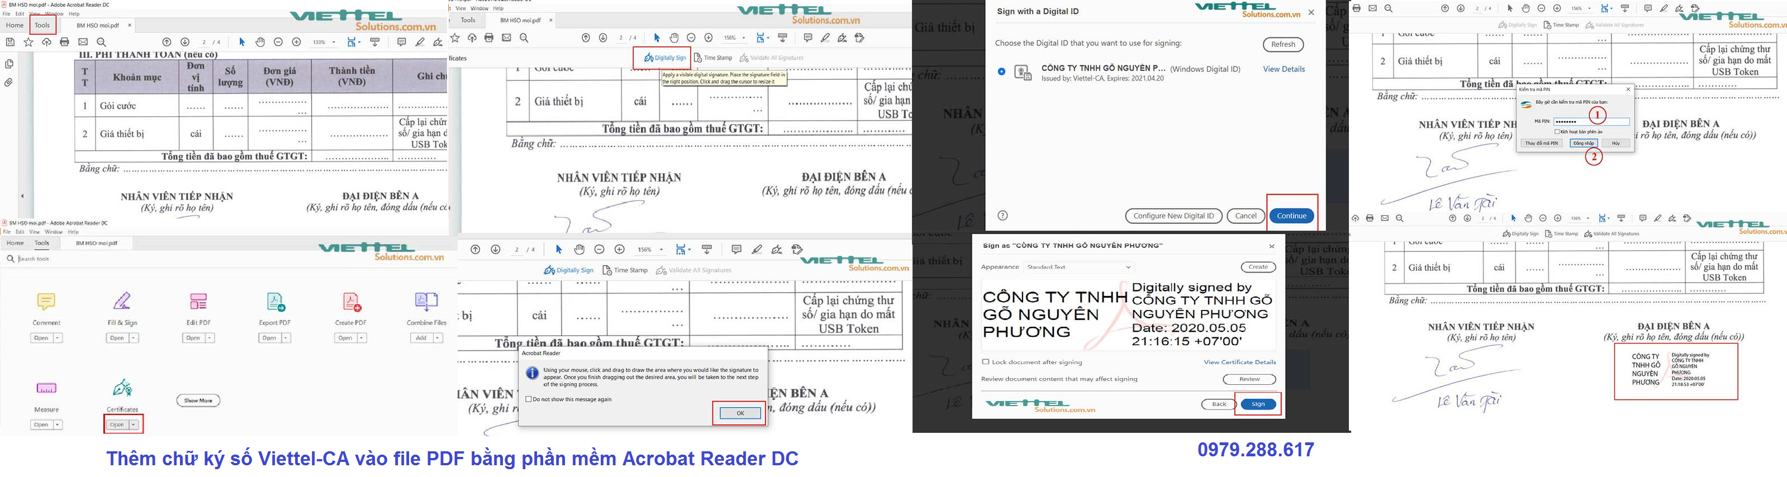Expand the dropdown arrow beside Edit PDF Open

coord(210,338)
